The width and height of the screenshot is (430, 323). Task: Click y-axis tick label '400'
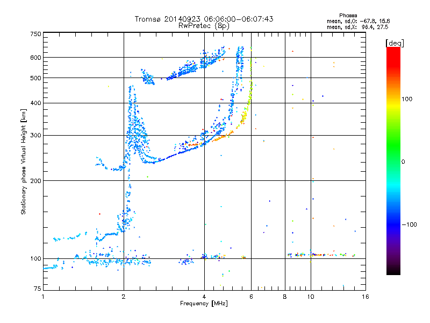(35, 103)
